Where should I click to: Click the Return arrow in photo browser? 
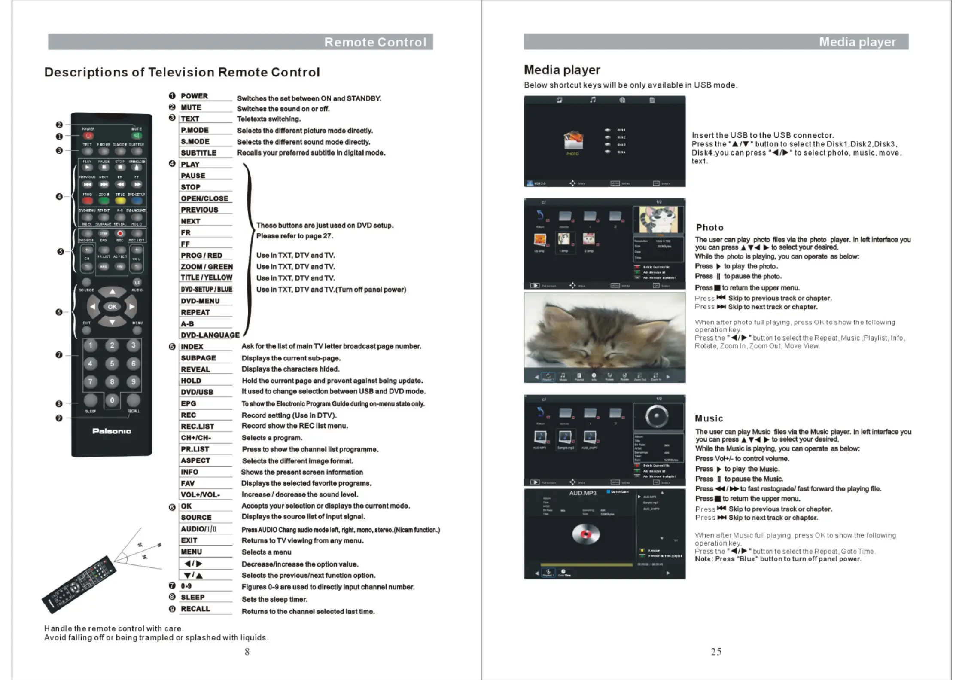[540, 216]
